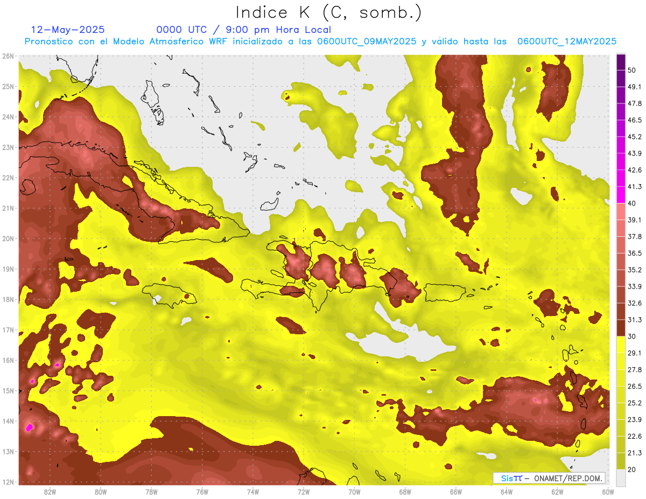The image size is (646, 499).
Task: Click the 68W longitude label
Action: 405,492
